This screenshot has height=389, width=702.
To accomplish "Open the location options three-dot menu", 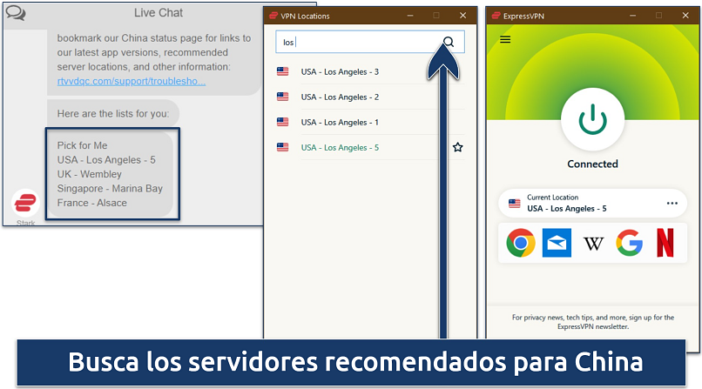I will pyautogui.click(x=672, y=203).
